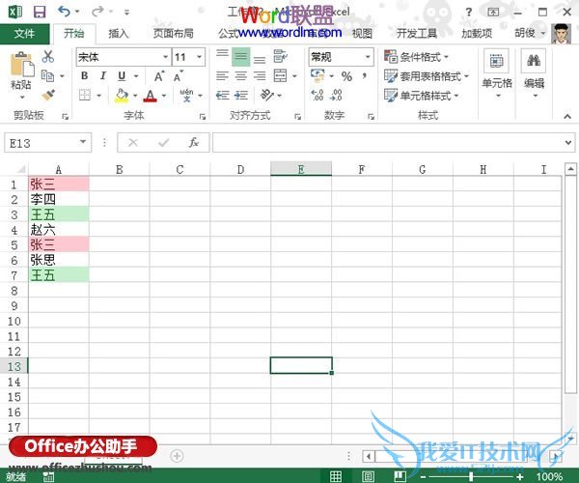Toggle Bold formatting

click(x=85, y=75)
